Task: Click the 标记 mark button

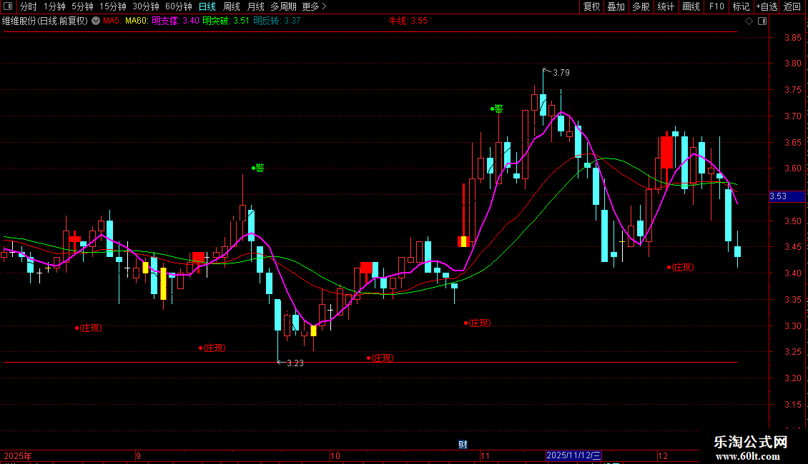Action: pos(741,6)
